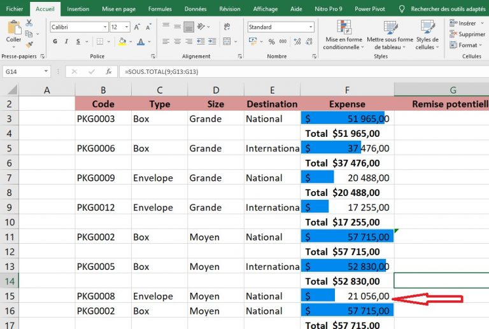Apply percent style
The height and width of the screenshot is (329, 489).
pyautogui.click(x=272, y=41)
